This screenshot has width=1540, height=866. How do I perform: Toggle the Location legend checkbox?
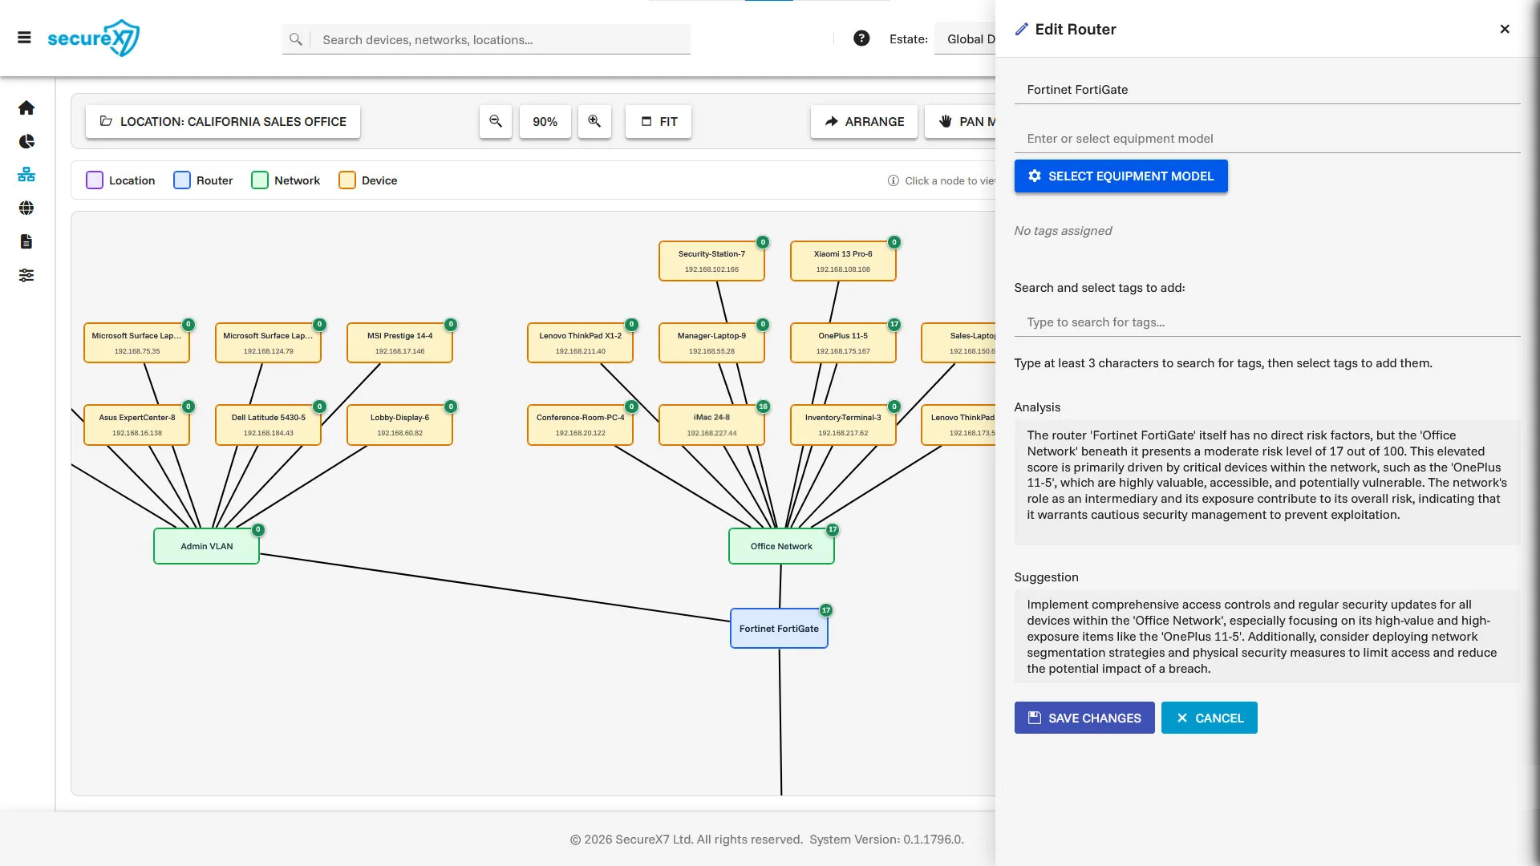tap(95, 180)
